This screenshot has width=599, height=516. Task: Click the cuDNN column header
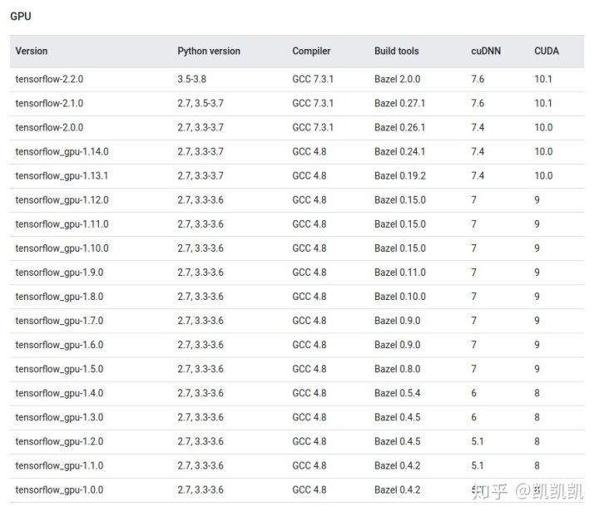click(486, 52)
